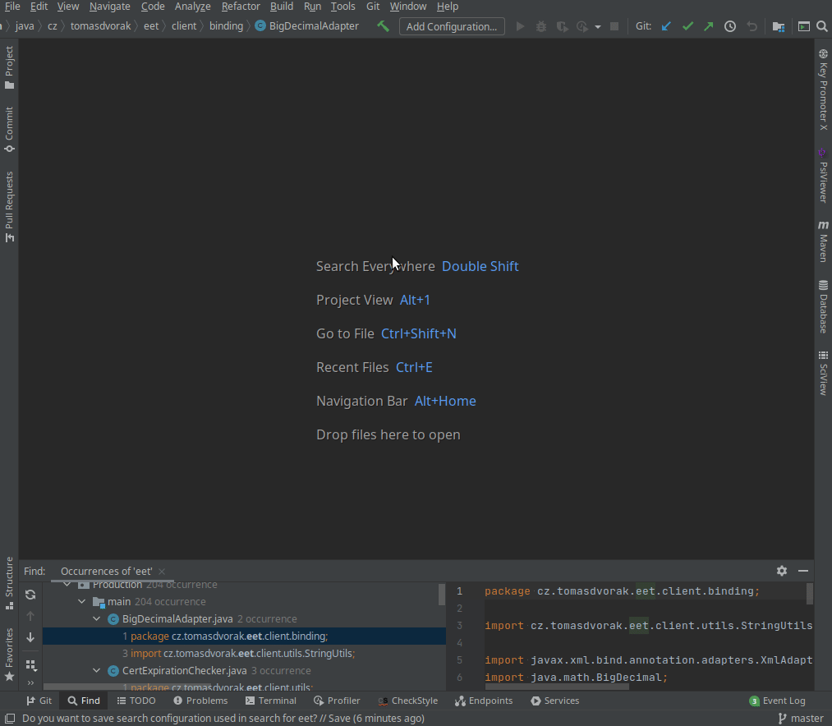
Task: Open the Tools menu
Action: click(x=342, y=7)
